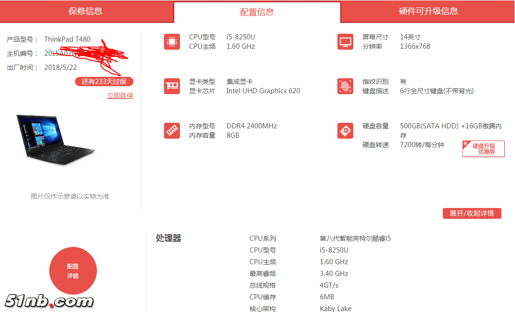Open the 硬盘升级优惠券 coupon
The width and height of the screenshot is (515, 312).
coord(483,149)
